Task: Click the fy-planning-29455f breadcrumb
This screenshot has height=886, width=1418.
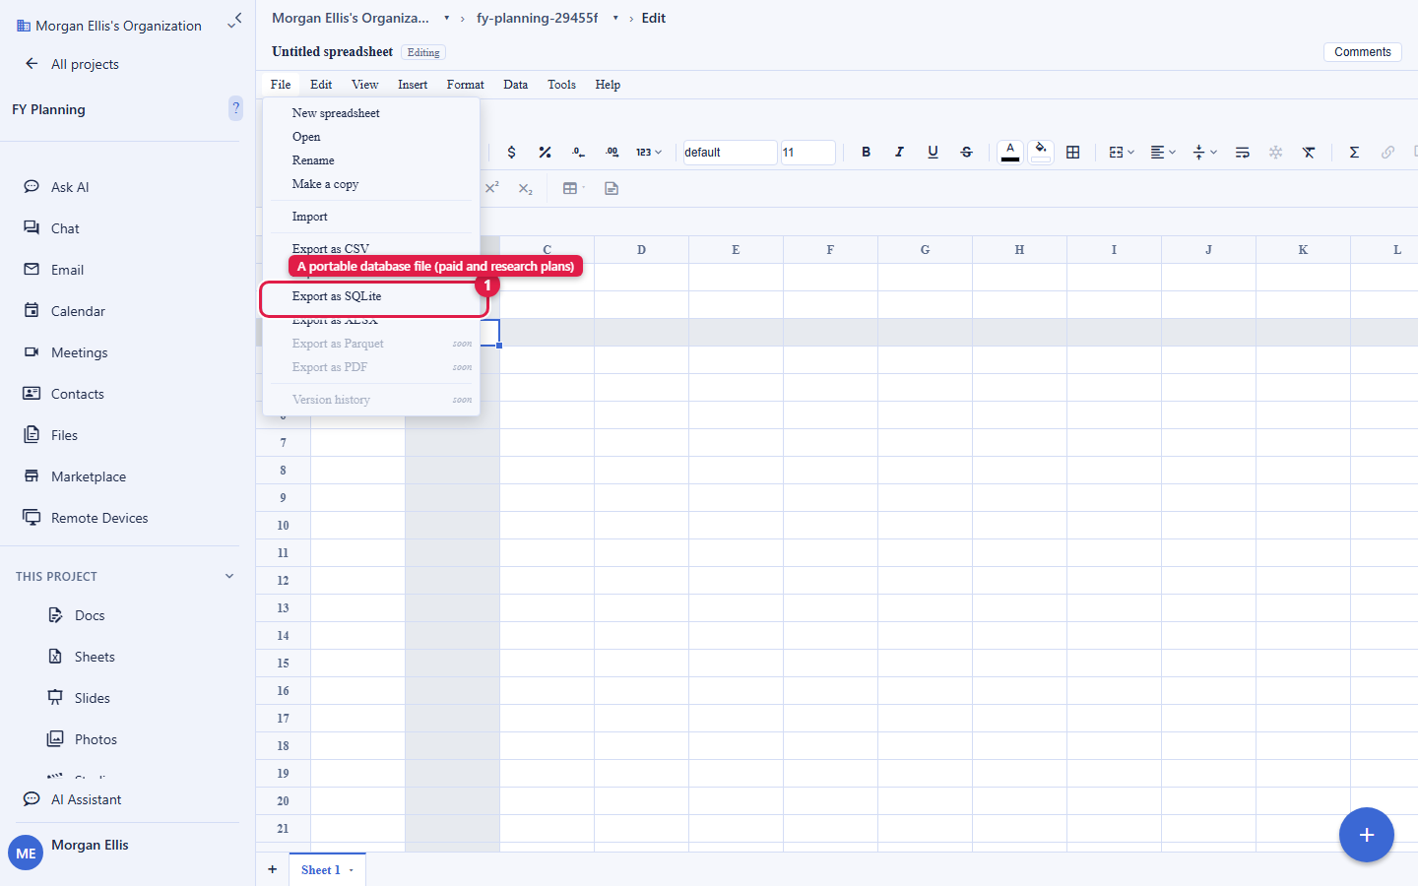Action: [x=538, y=18]
